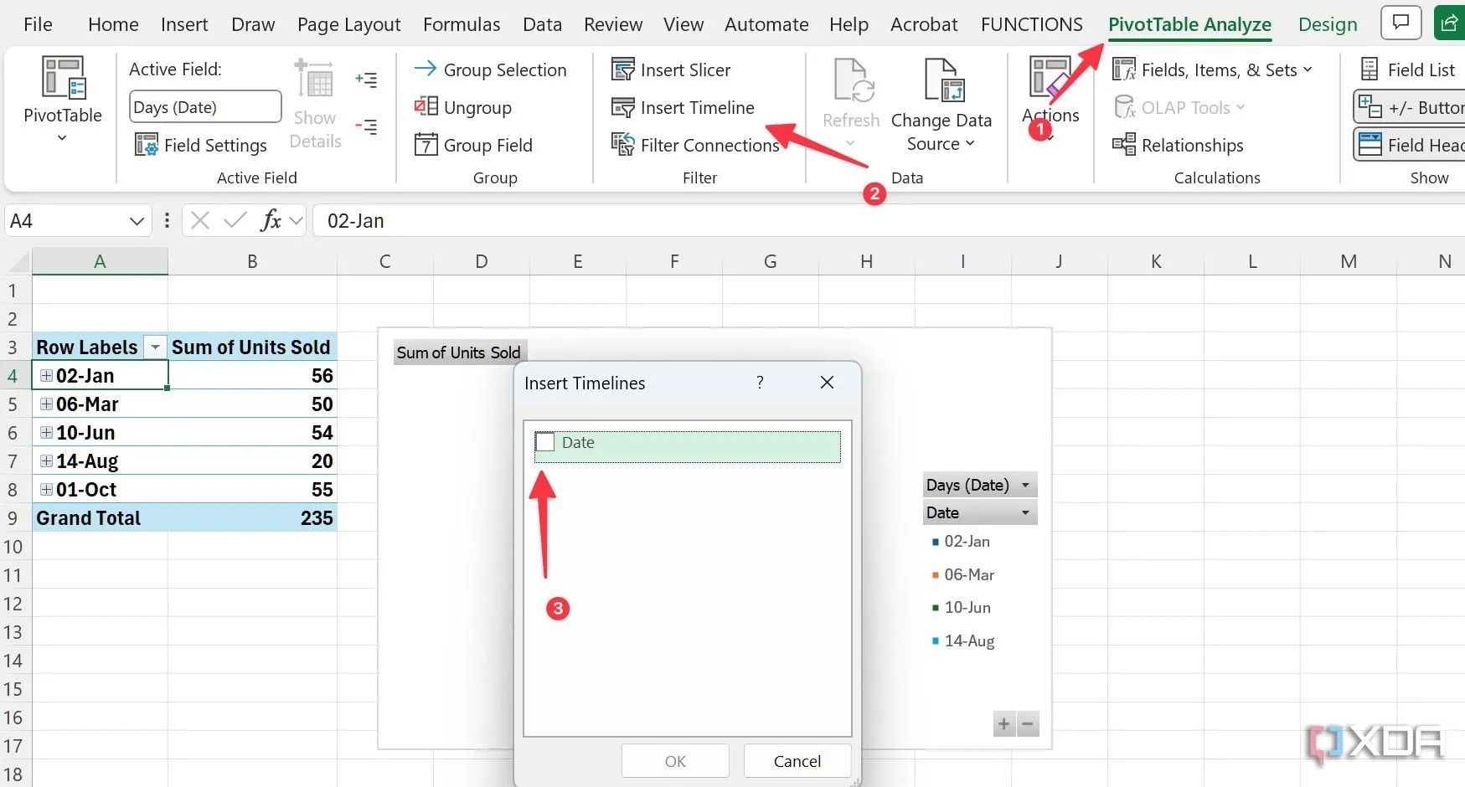Viewport: 1465px width, 787px height.
Task: Collapse the active field with minus-lines icon
Action: tap(366, 127)
